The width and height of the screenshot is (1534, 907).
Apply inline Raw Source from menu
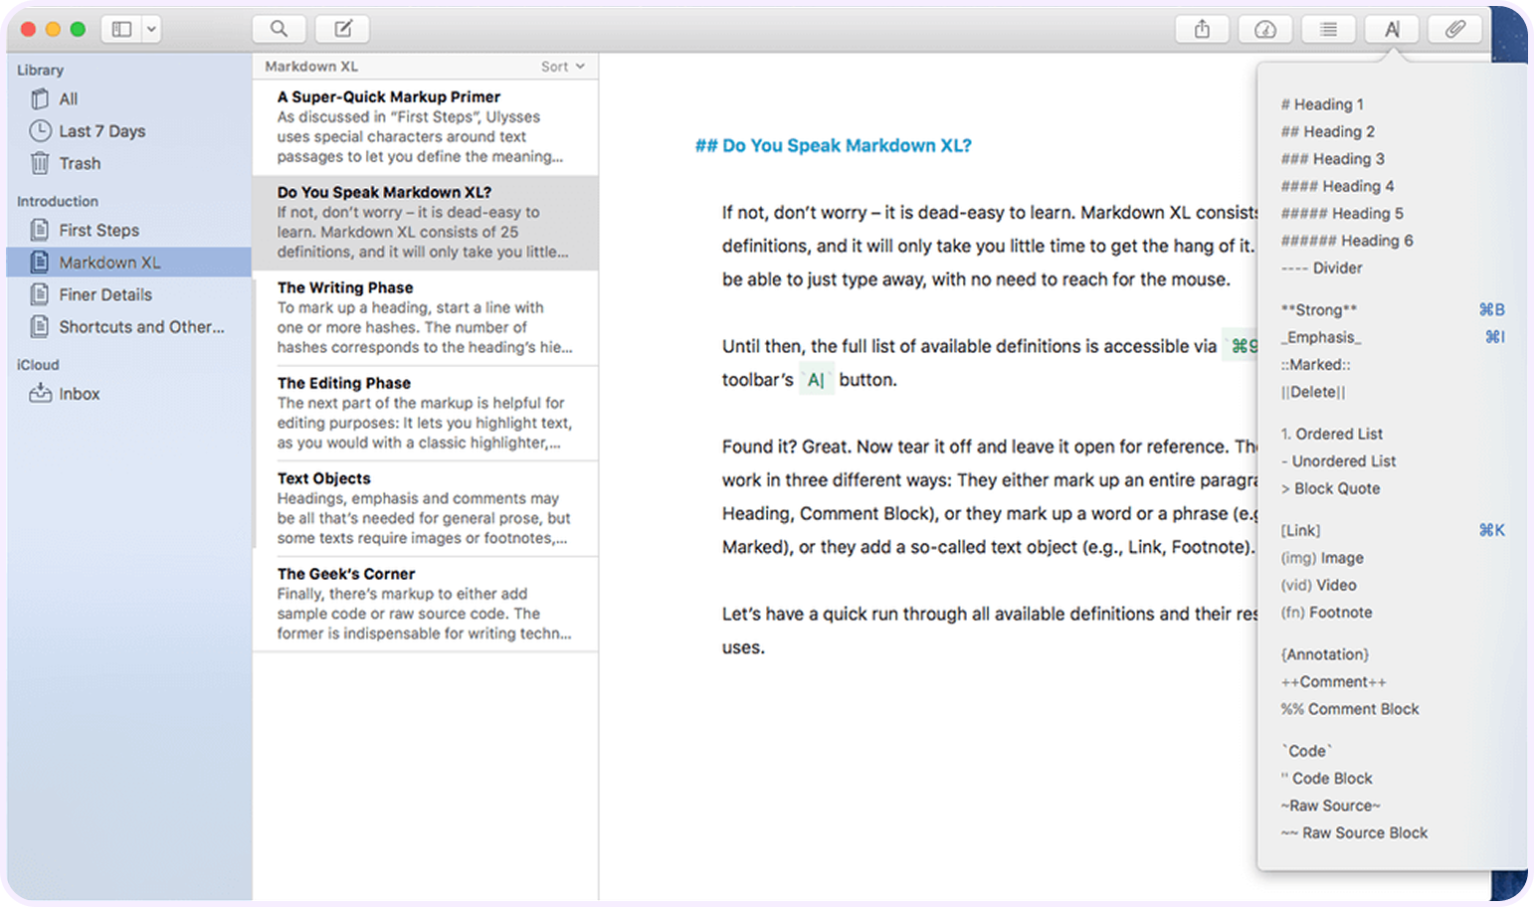click(1331, 806)
